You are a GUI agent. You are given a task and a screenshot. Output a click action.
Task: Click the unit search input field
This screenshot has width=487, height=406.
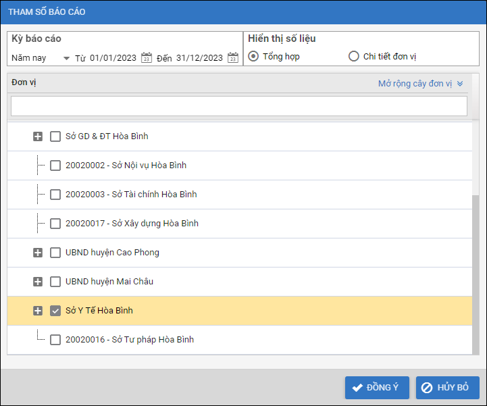pyautogui.click(x=238, y=106)
